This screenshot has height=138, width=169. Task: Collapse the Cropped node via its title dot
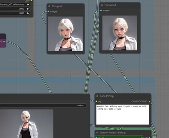(x=49, y=6)
